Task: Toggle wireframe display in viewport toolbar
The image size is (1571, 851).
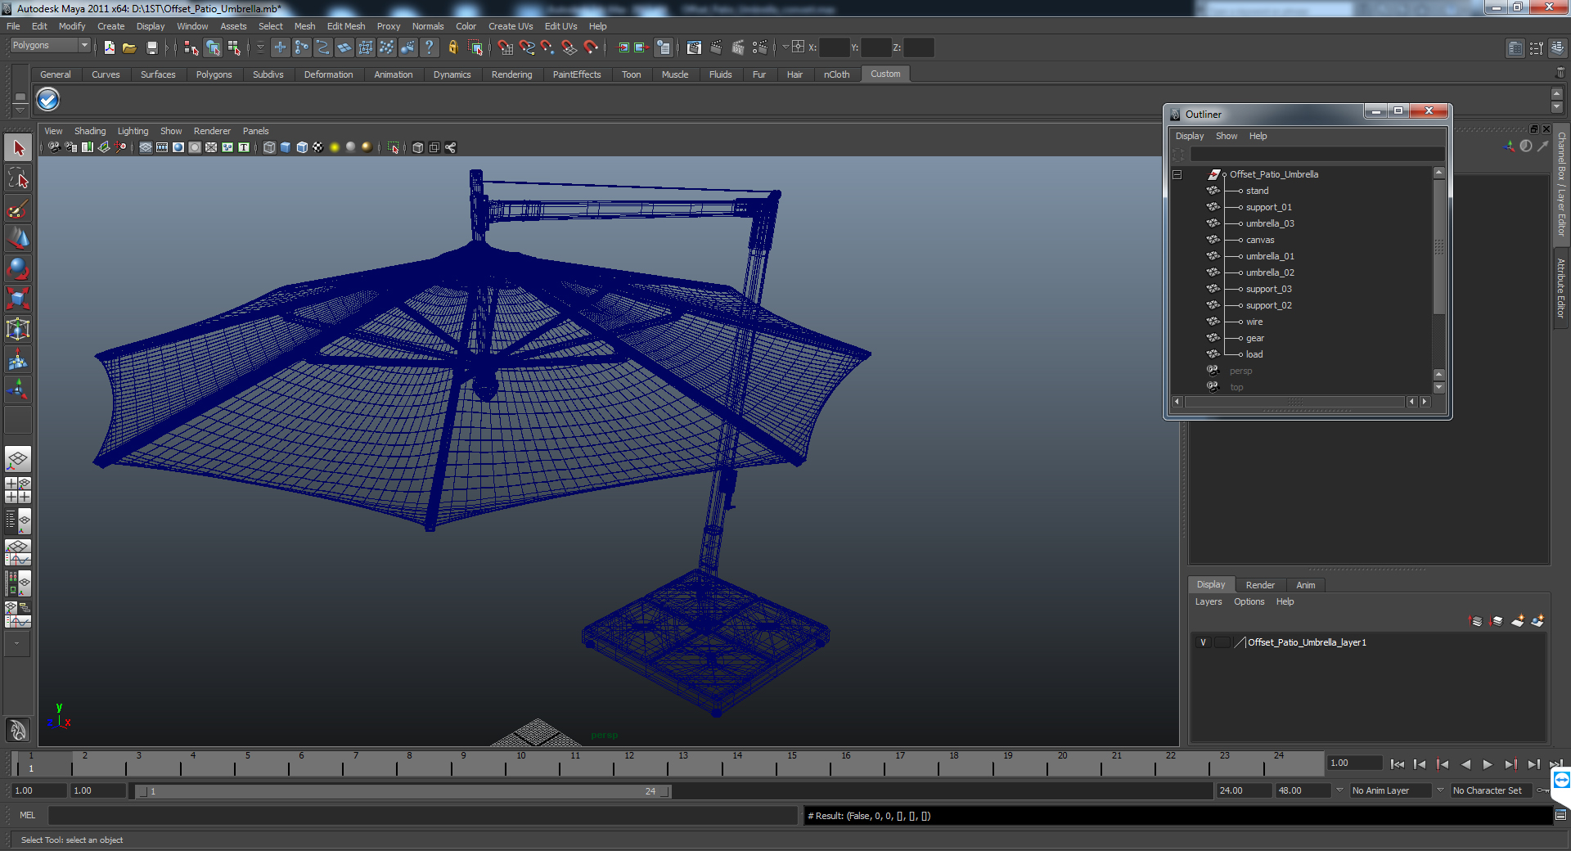Action: (269, 147)
